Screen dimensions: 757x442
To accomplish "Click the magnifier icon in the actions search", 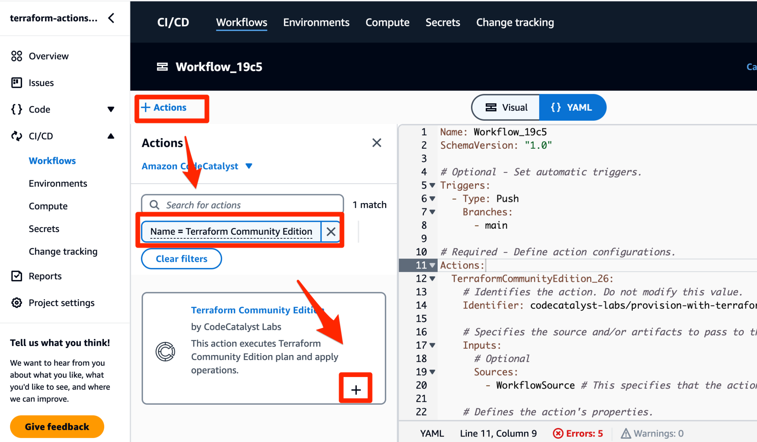I will [155, 204].
